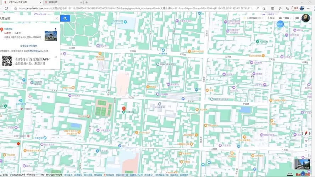Reload the page
Viewport: 315px width, 177px height.
[x=6, y=8]
